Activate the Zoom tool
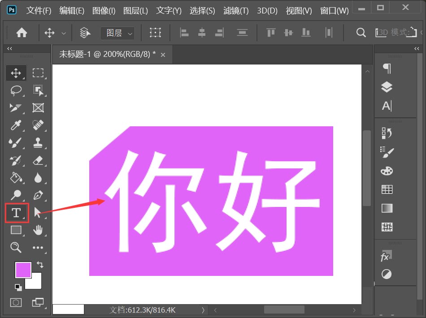The height and width of the screenshot is (318, 426). click(16, 248)
